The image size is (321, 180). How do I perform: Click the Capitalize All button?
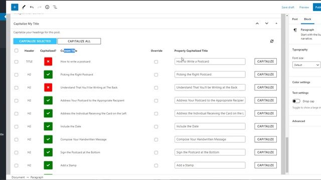pyautogui.click(x=79, y=41)
